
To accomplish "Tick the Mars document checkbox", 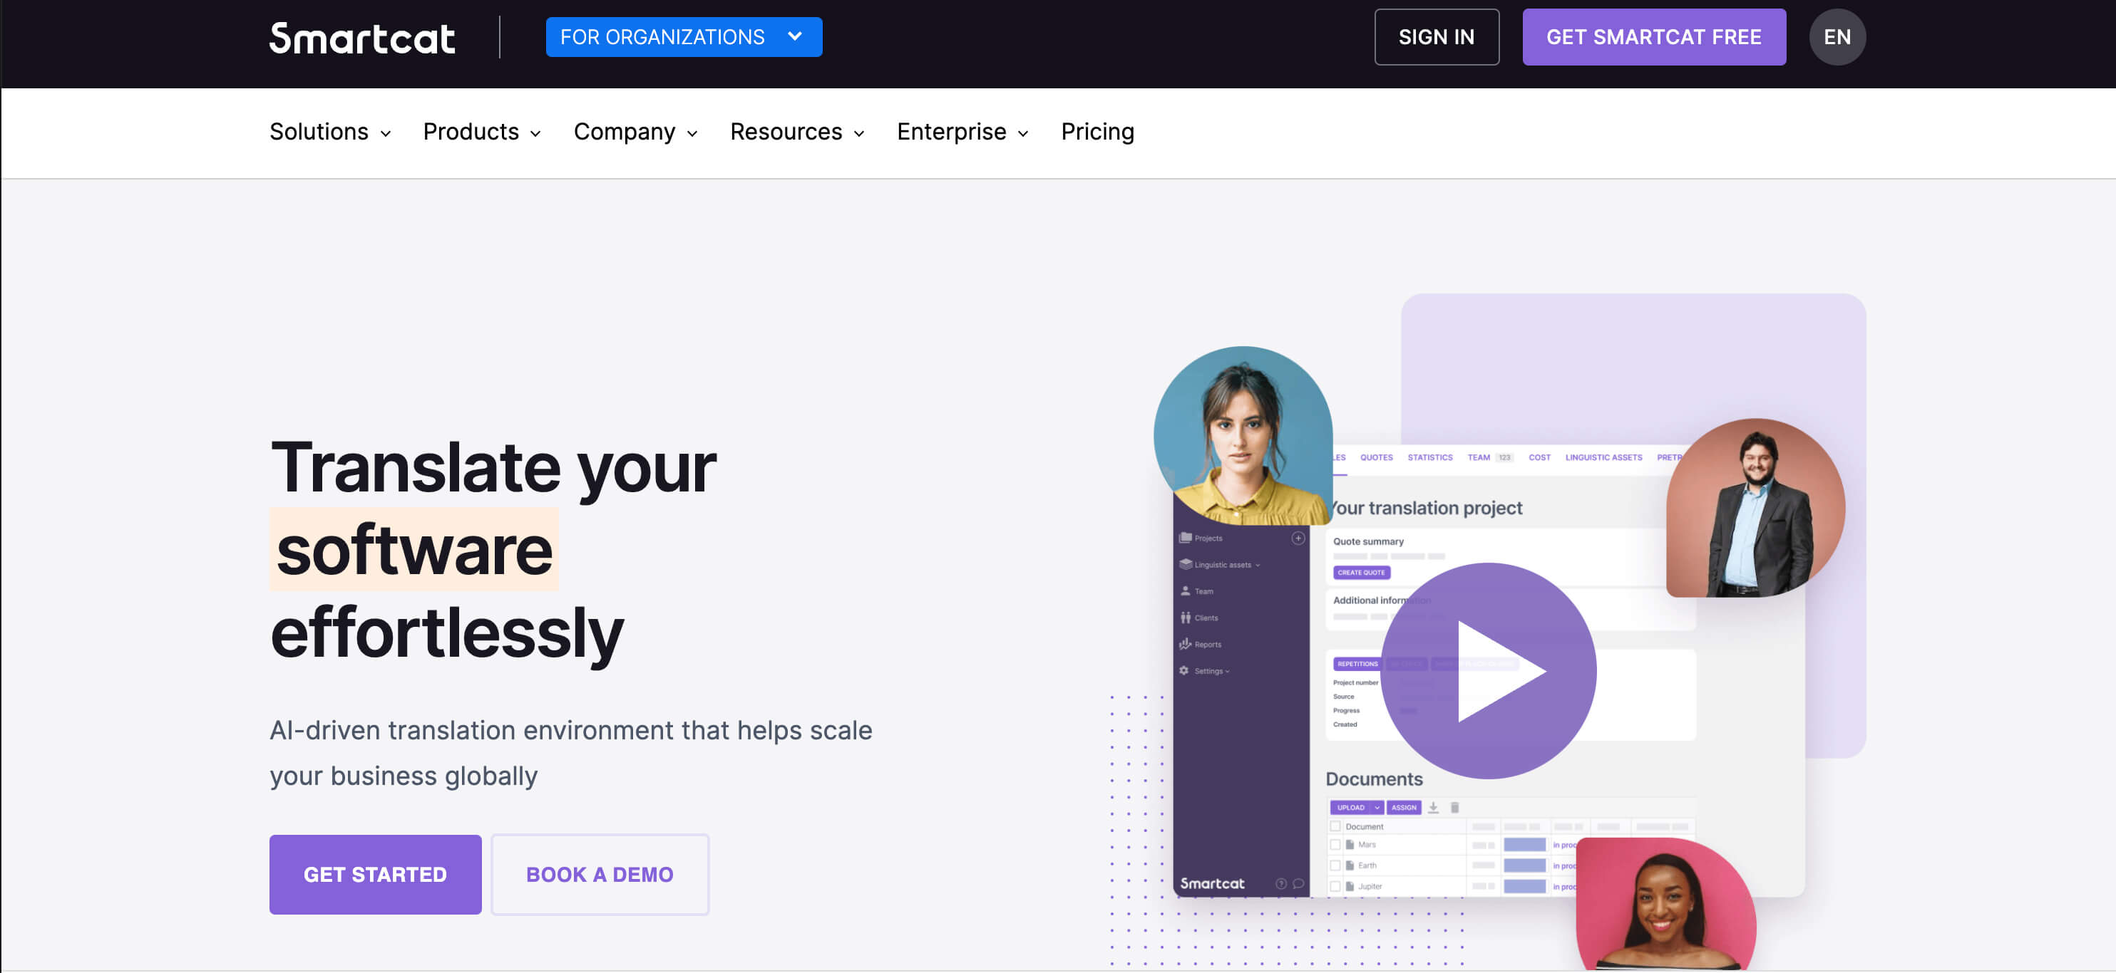I will (1335, 845).
